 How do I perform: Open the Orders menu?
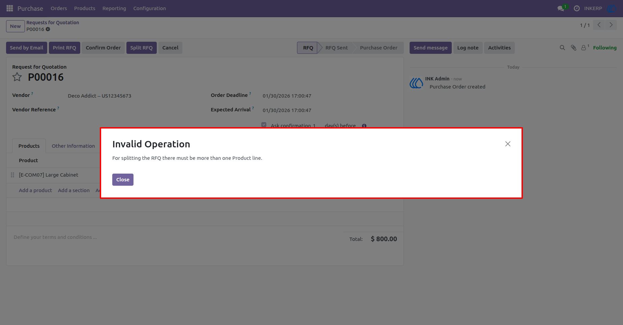tap(59, 8)
